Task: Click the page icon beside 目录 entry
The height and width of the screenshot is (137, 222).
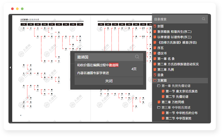Action: tap(155, 75)
